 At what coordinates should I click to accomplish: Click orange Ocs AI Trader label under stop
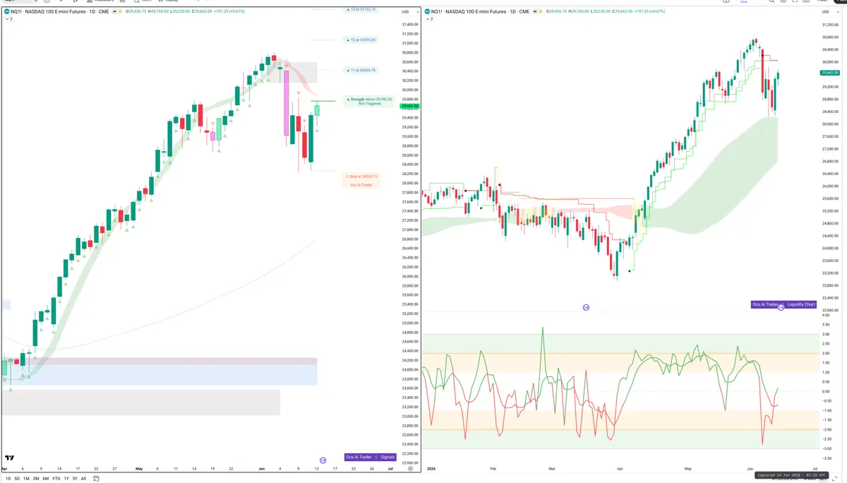(361, 185)
